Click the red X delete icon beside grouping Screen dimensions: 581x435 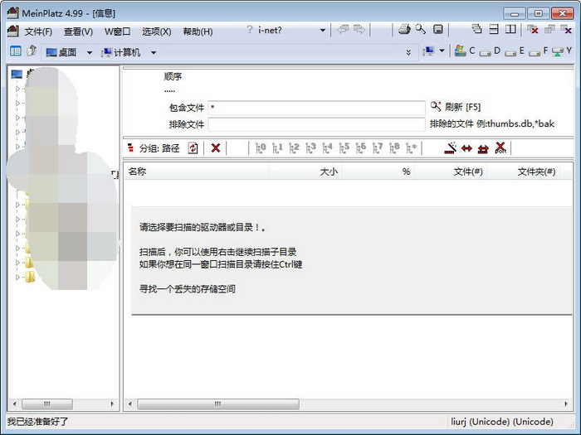click(x=215, y=148)
